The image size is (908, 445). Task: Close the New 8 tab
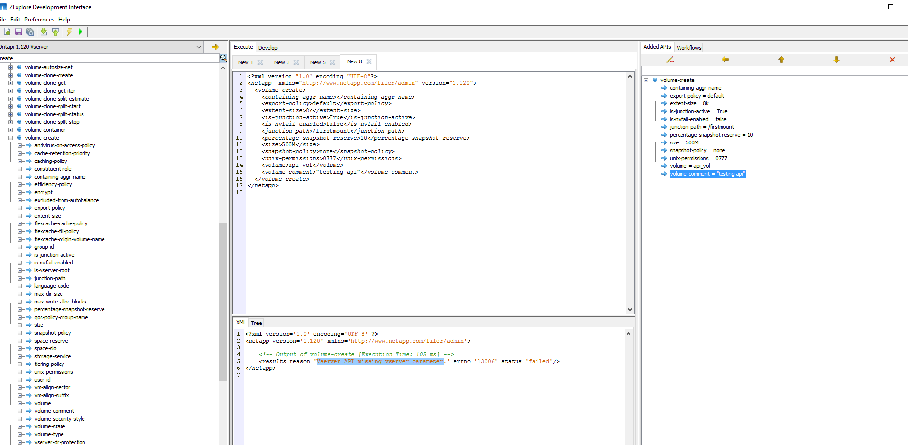click(369, 61)
